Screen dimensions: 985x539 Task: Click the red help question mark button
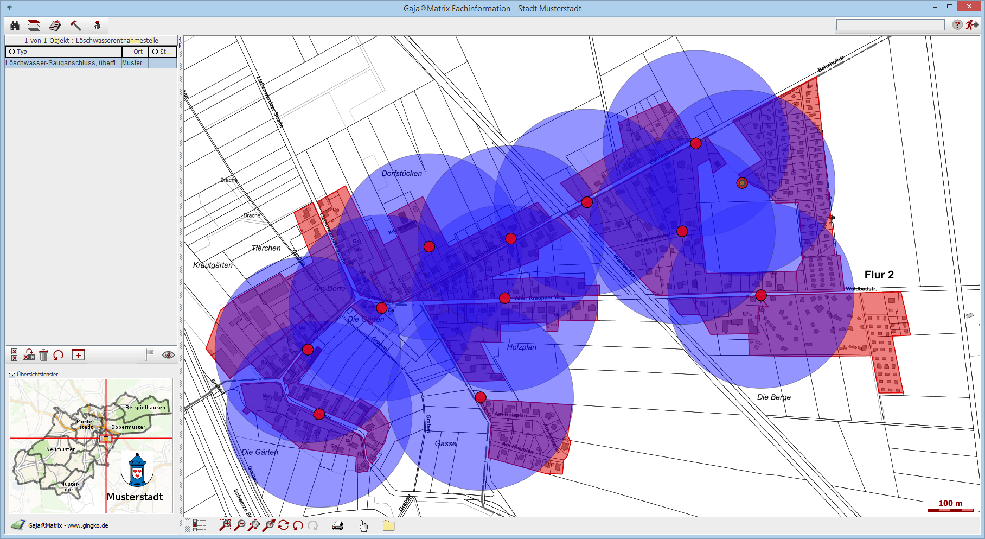point(957,25)
